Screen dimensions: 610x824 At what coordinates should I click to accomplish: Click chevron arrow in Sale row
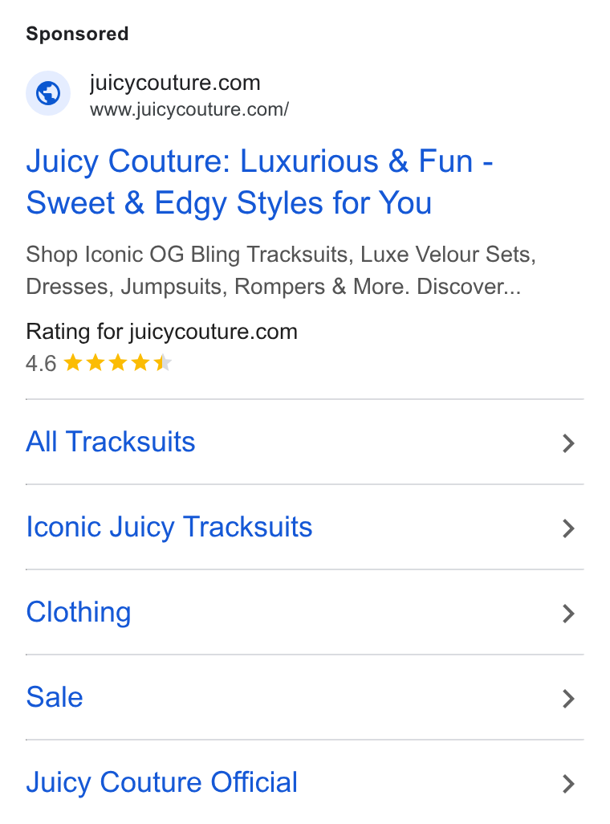point(568,699)
